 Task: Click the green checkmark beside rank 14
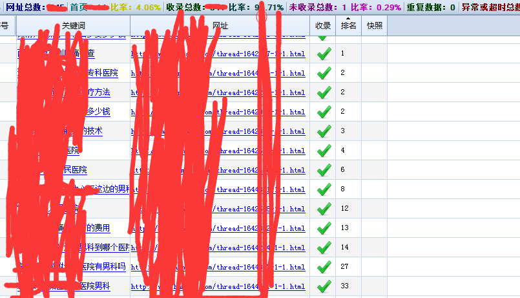[324, 248]
